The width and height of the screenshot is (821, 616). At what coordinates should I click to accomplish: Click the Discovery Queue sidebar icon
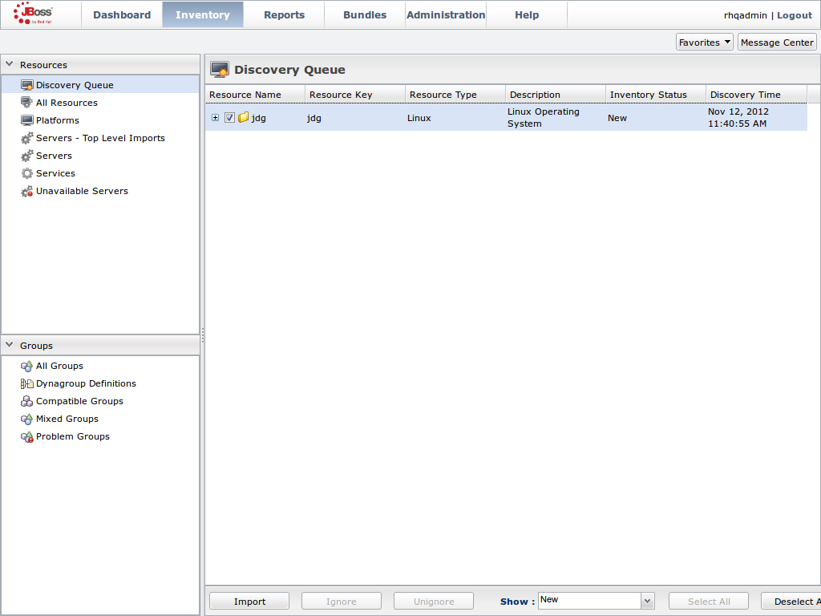click(27, 85)
